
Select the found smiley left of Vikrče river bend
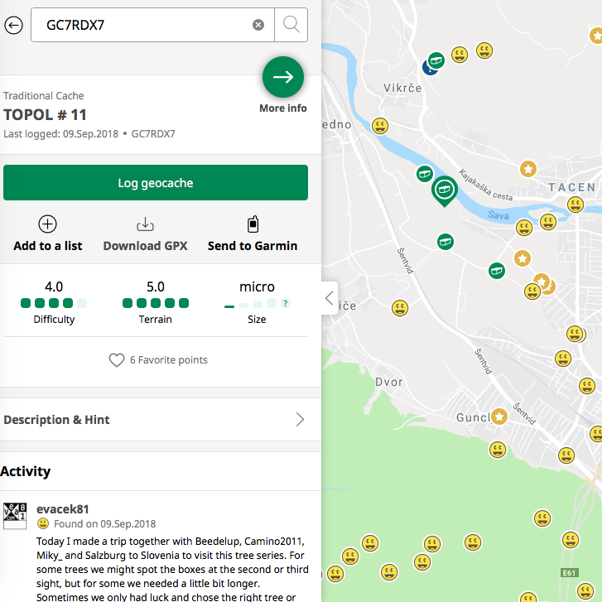380,126
